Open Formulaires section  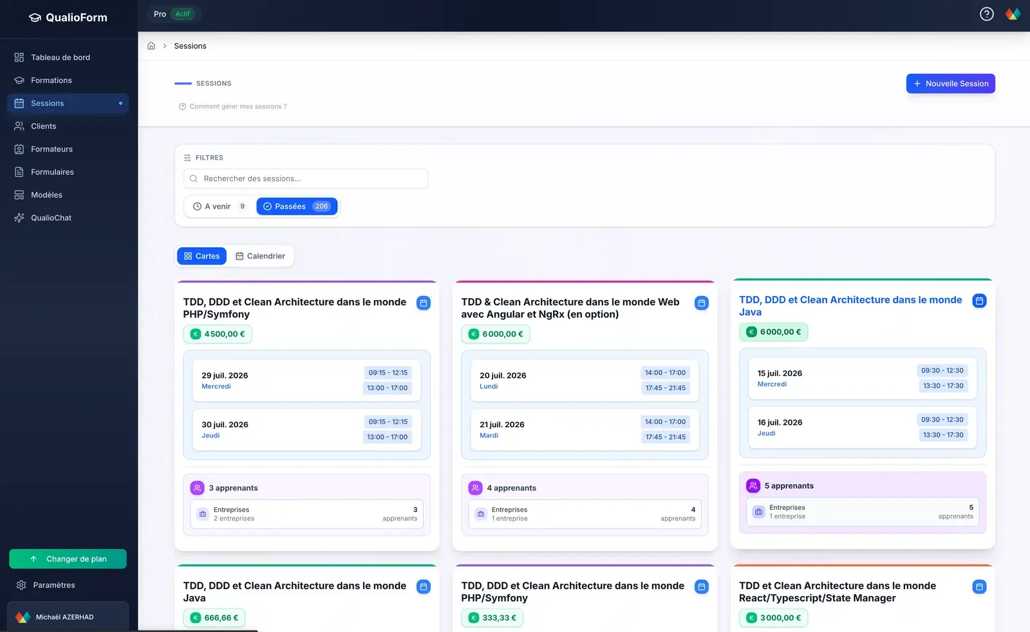click(68, 172)
